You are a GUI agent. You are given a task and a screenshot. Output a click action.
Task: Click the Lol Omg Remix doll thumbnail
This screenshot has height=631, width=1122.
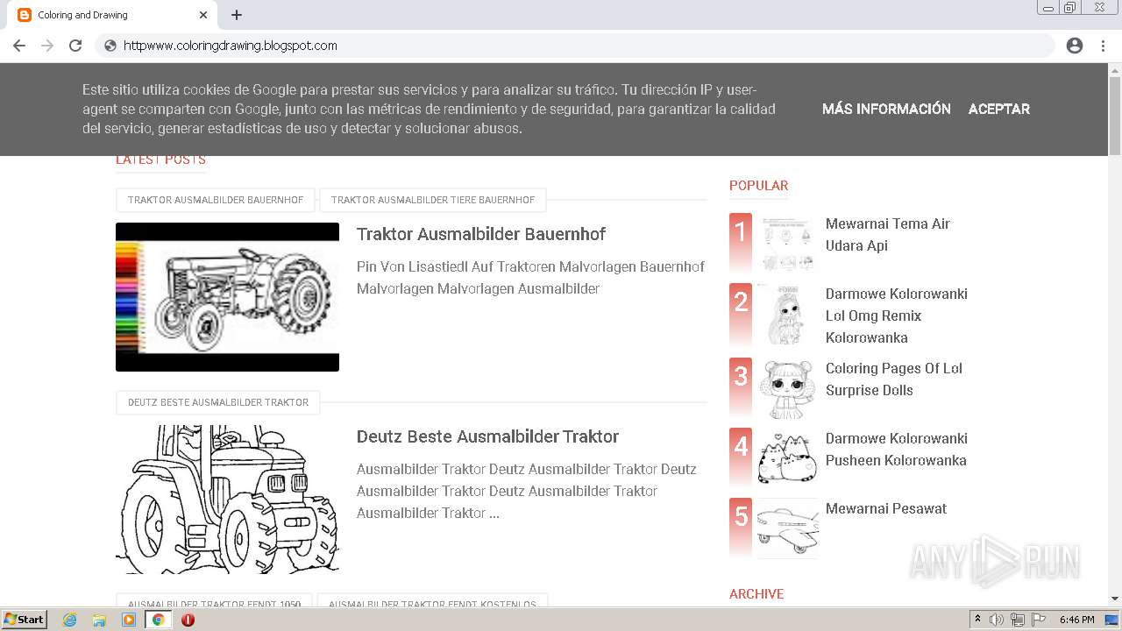click(786, 315)
